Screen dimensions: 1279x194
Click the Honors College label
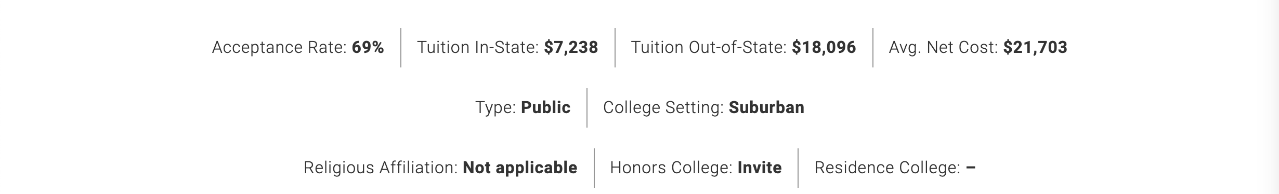pos(671,168)
